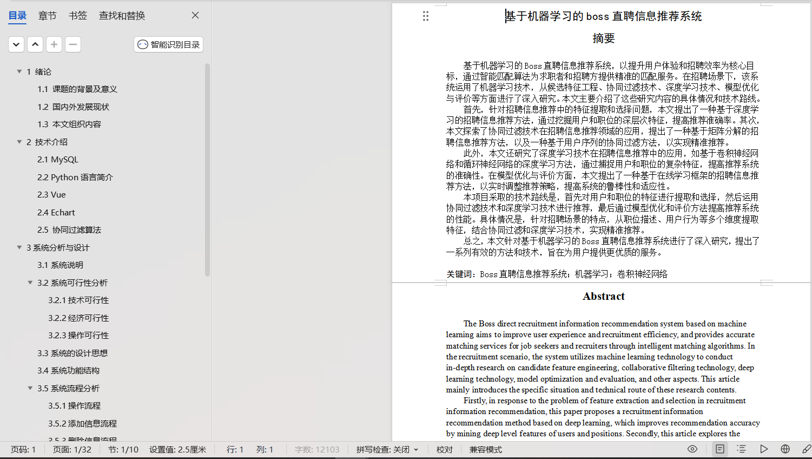The width and height of the screenshot is (812, 459).
Task: Go to 3.5.1 操作流程
Action: 74,406
